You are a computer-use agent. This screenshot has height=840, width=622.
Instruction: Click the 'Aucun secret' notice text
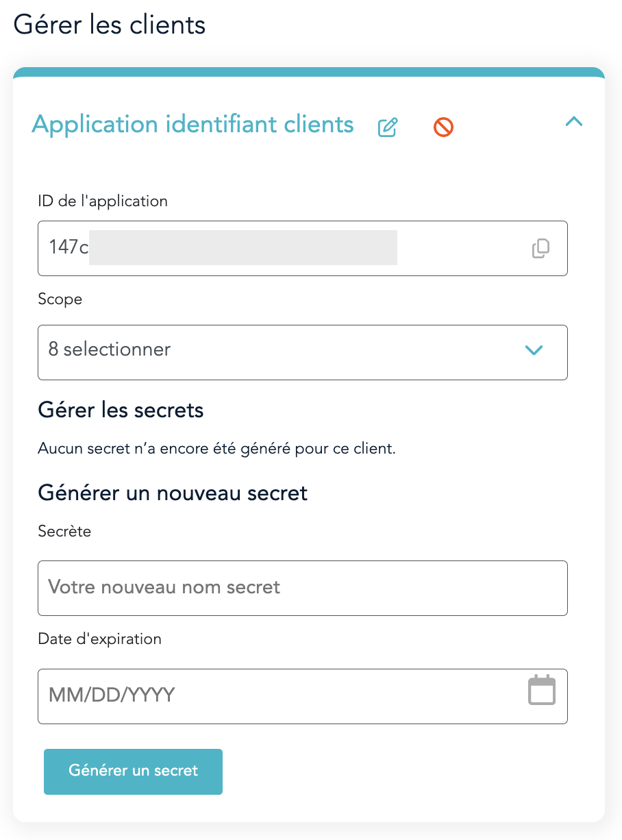pos(217,449)
